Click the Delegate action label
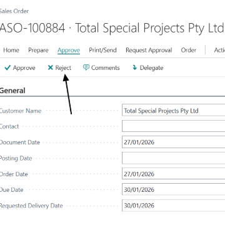Screen dimensions: 225x225 pos(151,68)
